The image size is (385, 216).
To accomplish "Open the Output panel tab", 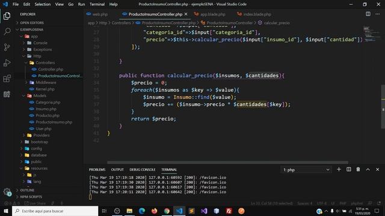I will point(117,169).
